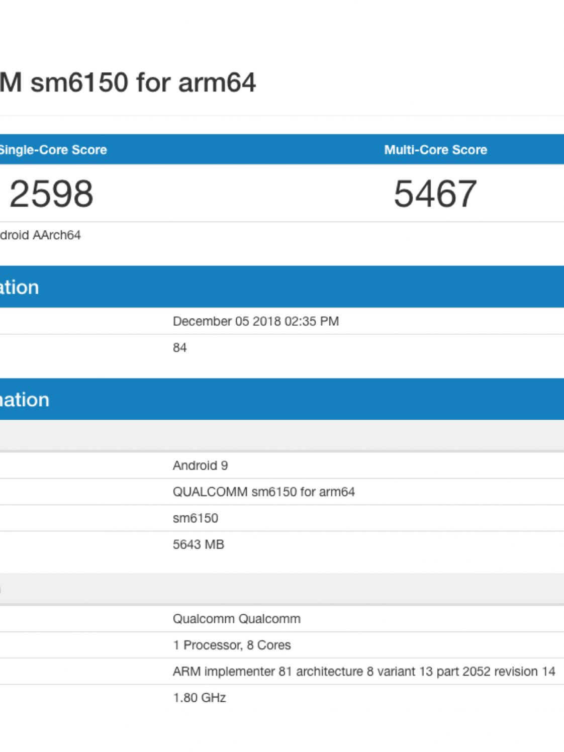The width and height of the screenshot is (564, 752).
Task: Click the gray subheader row above Qualcomm Qualcomm
Action: click(281, 589)
